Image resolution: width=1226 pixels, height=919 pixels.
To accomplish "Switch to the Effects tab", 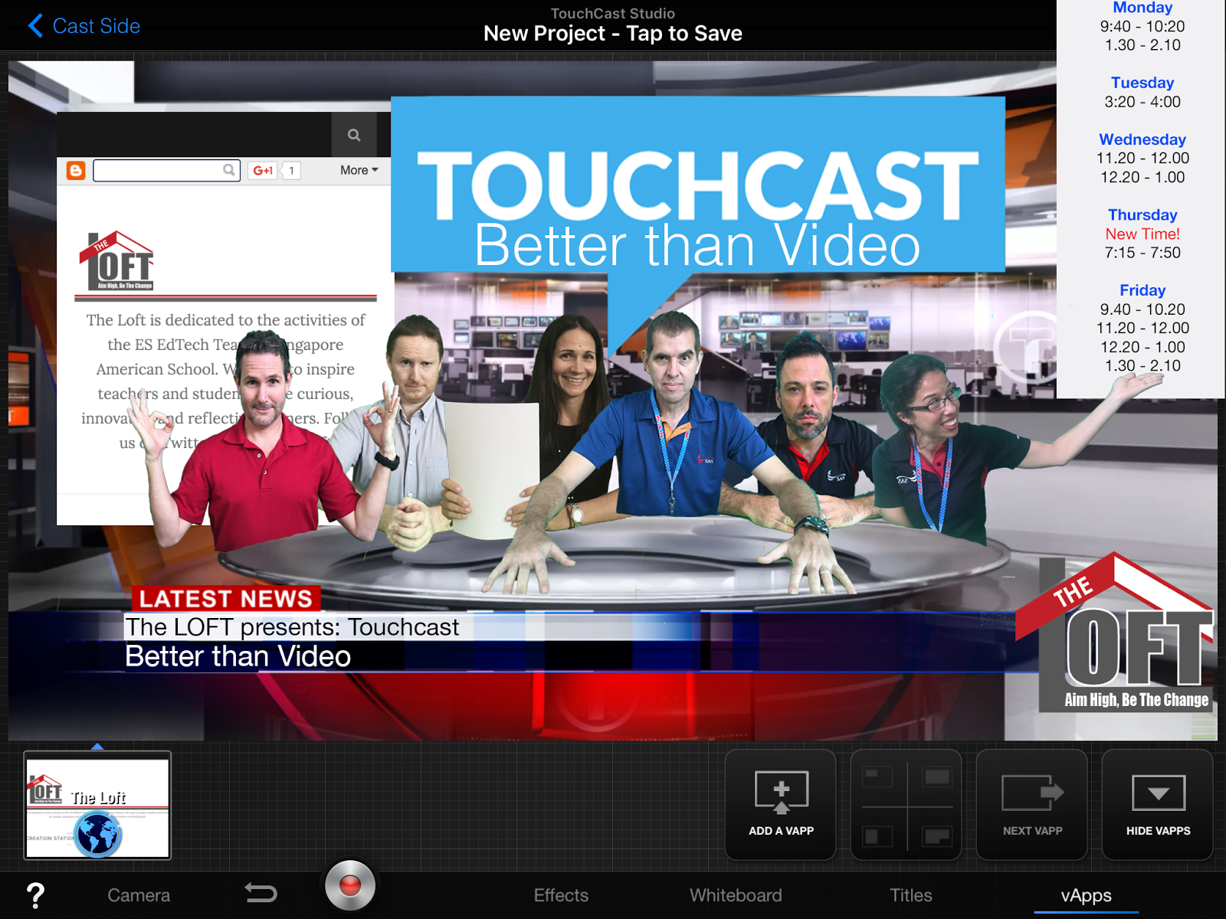I will [x=561, y=894].
